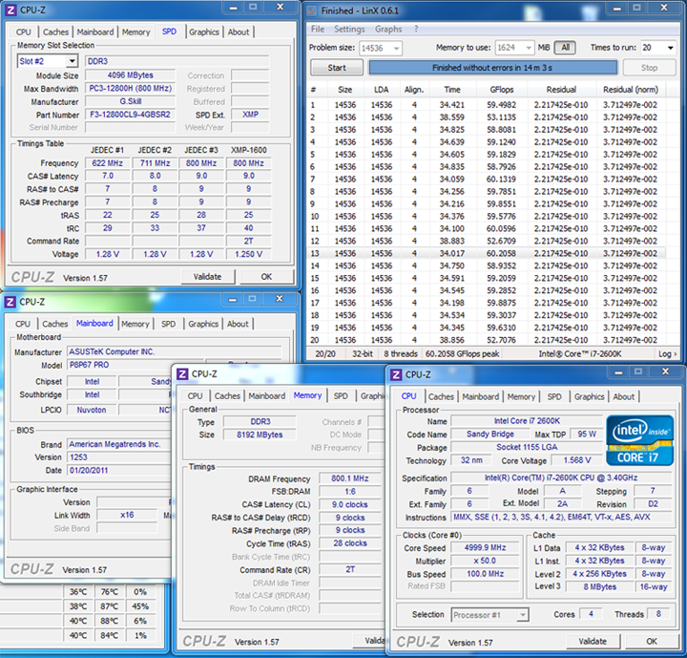Click the P8P67 PRO model field

[135, 365]
